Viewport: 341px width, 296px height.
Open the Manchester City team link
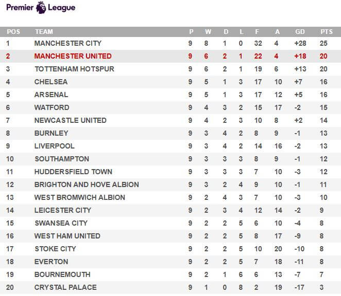pos(68,43)
